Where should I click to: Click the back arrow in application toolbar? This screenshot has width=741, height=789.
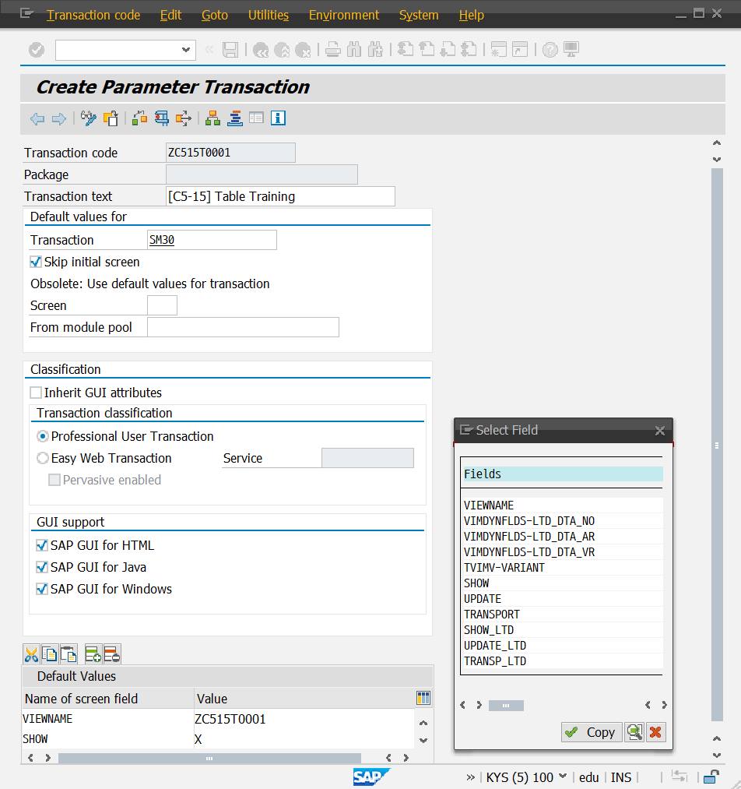click(x=37, y=118)
